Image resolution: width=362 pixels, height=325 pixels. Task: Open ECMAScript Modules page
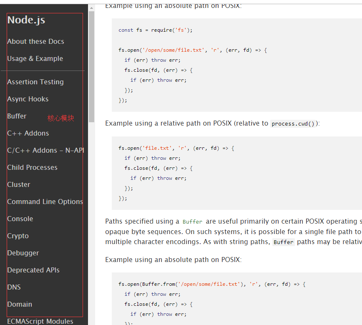[x=40, y=321]
